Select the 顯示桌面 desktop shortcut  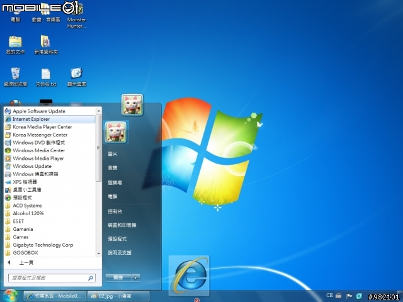click(77, 77)
